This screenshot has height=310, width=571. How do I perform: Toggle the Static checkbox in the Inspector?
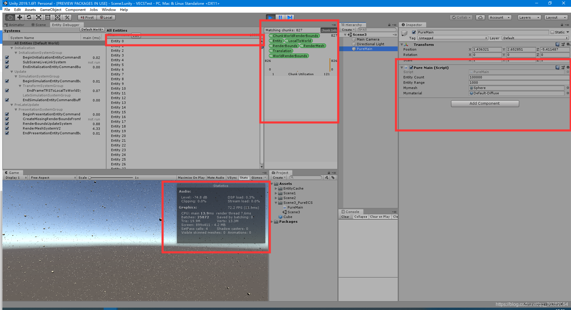(x=553, y=32)
